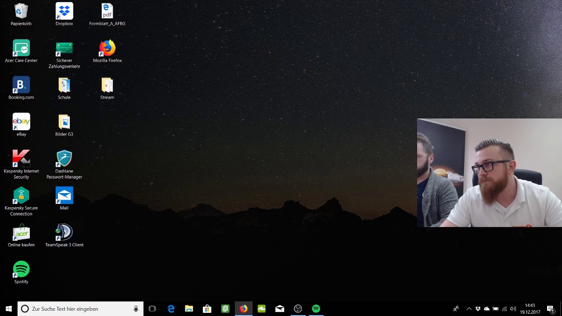Image resolution: width=562 pixels, height=316 pixels.
Task: Open Acer Care Center shortcut
Action: tap(21, 51)
